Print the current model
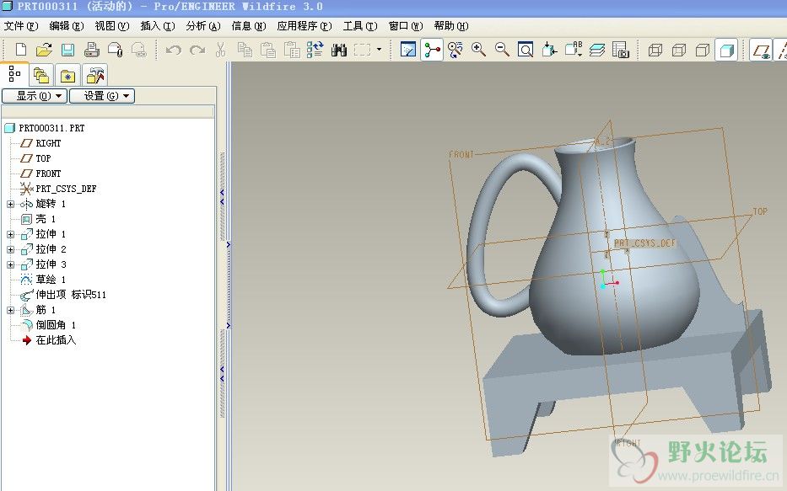Image resolution: width=787 pixels, height=491 pixels. (x=91, y=50)
